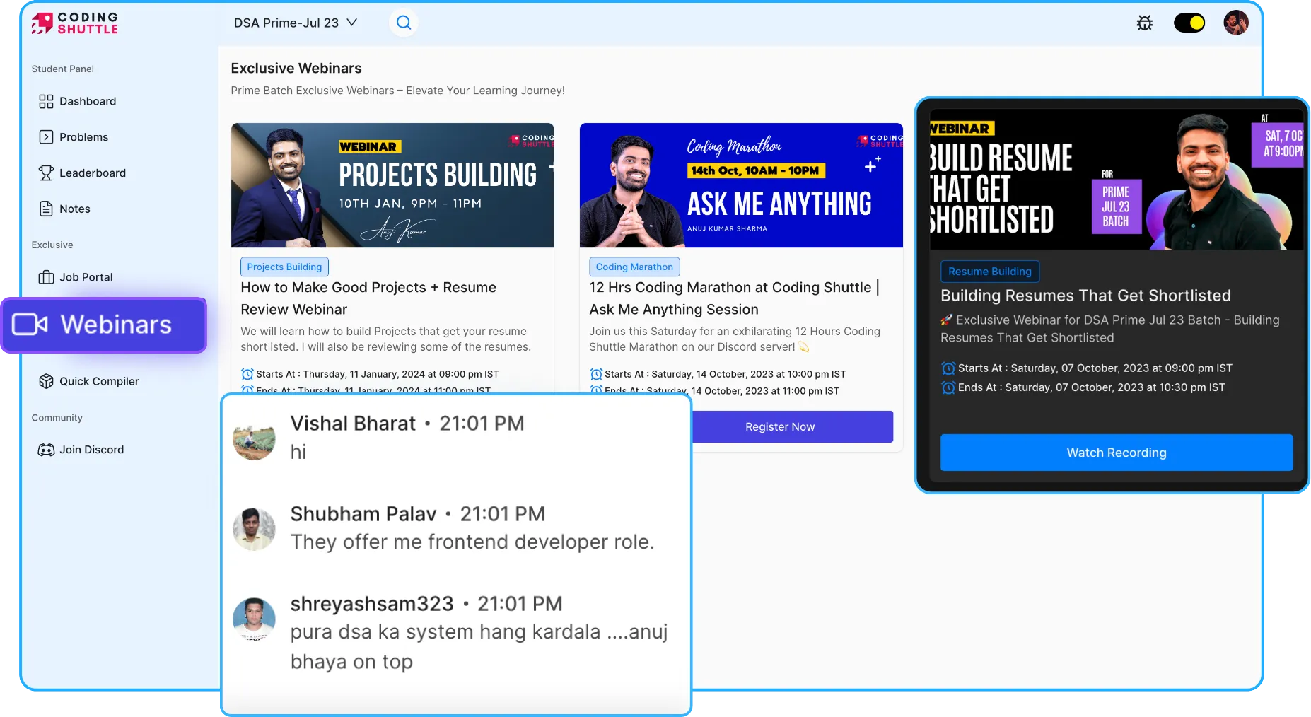
Task: Click the search magnifier icon
Action: click(403, 23)
